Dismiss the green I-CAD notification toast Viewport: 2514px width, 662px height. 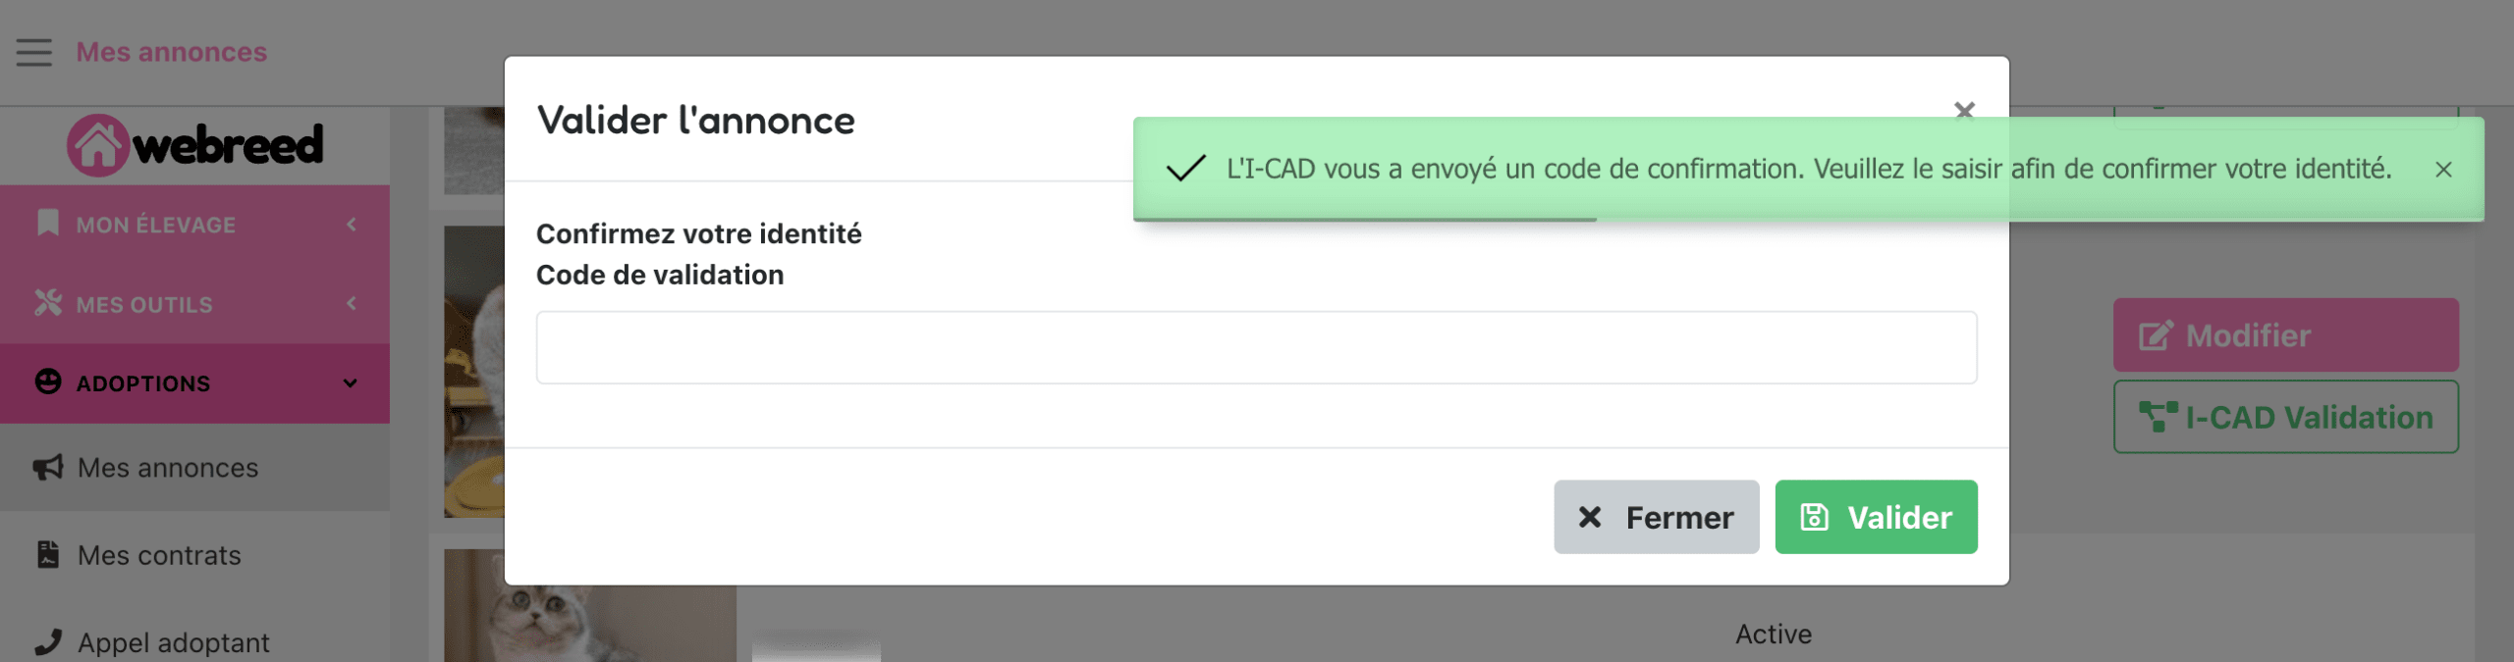tap(2443, 170)
